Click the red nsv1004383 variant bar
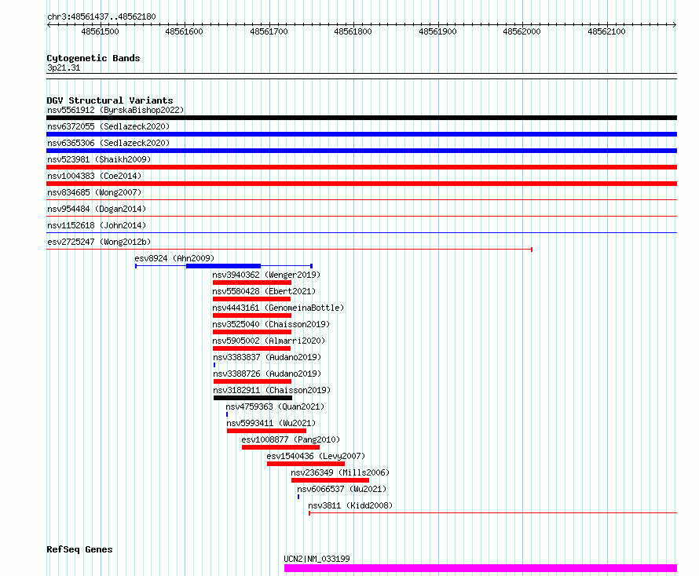This screenshot has width=699, height=576. tap(361, 184)
